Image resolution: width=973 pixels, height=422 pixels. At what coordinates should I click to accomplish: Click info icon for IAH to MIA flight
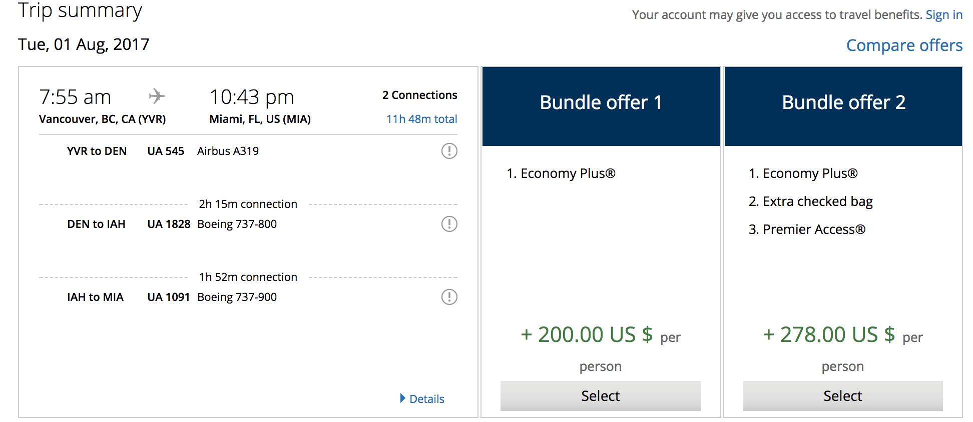449,297
